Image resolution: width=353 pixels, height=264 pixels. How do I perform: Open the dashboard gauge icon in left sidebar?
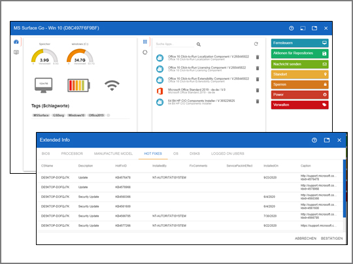(x=16, y=42)
